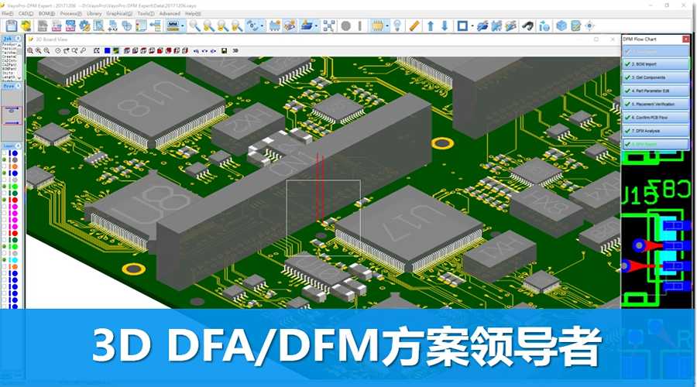This screenshot has height=387, width=697.
Task: Click the blue square outline icon
Action: [462, 26]
